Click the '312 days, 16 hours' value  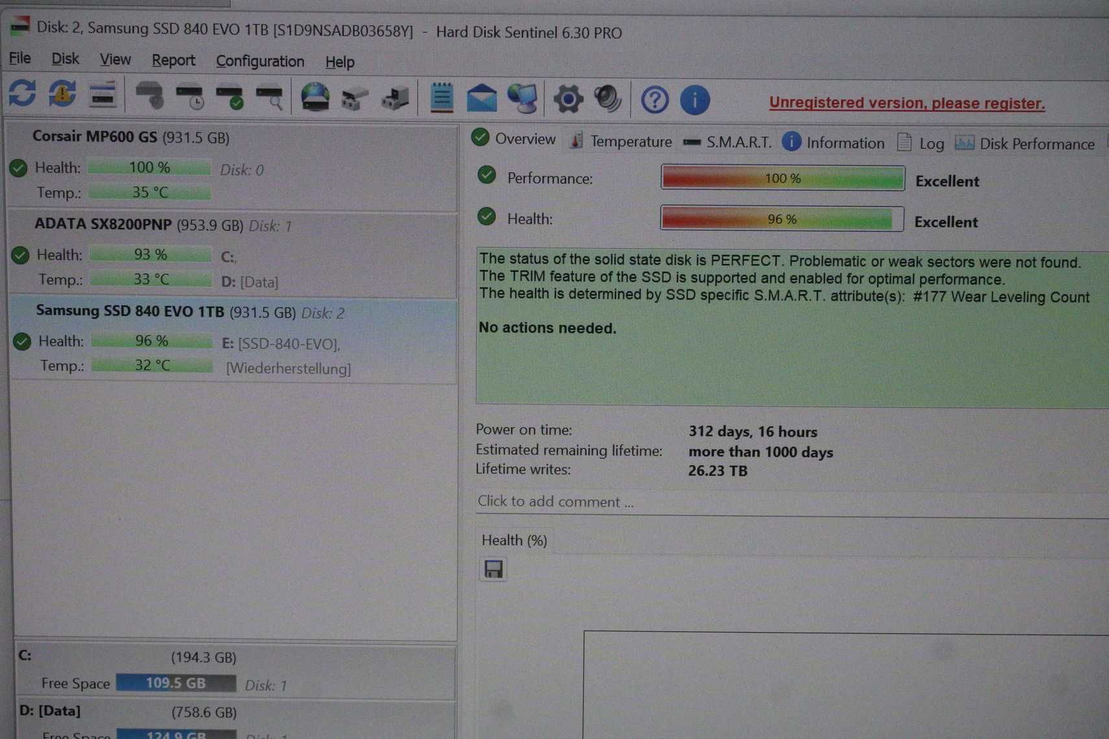click(753, 432)
